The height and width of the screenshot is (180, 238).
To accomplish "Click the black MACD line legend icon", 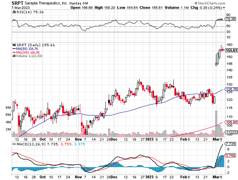I will point(14,144).
